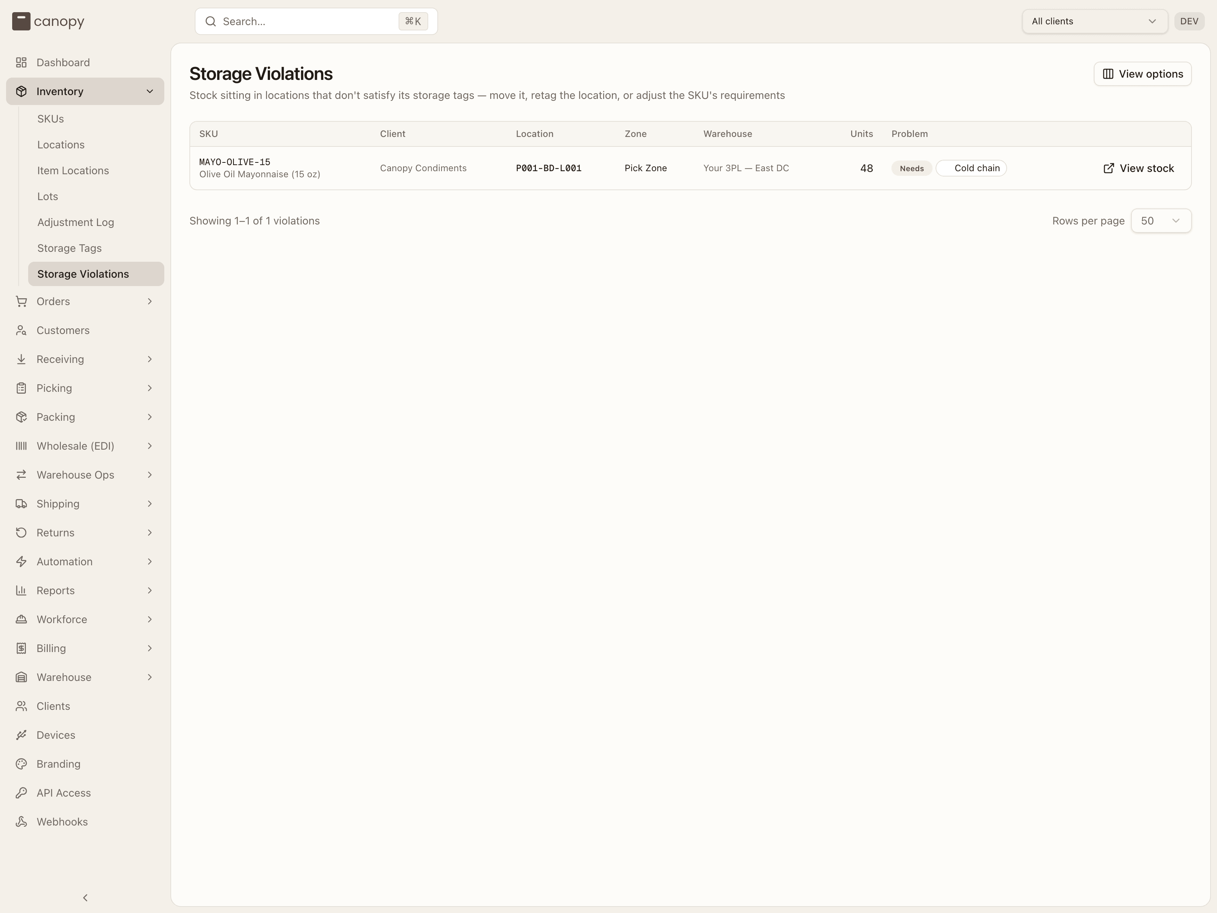
Task: Click location code P001-BD-L001
Action: 548,169
